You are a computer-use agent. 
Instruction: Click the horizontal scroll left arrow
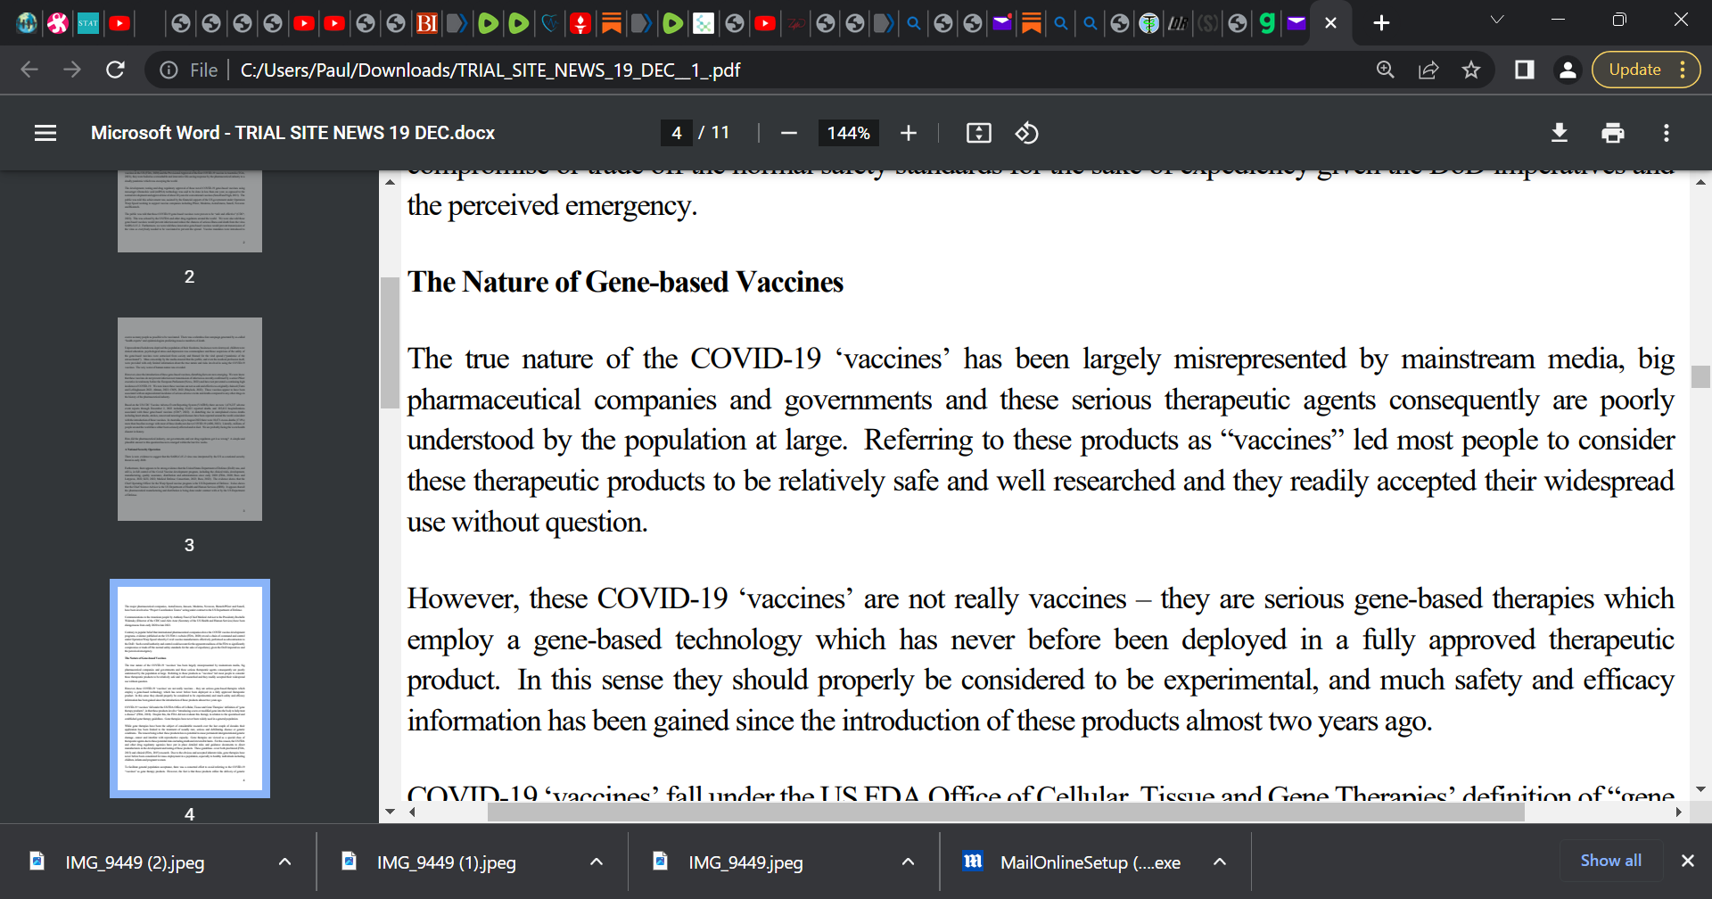click(x=412, y=812)
